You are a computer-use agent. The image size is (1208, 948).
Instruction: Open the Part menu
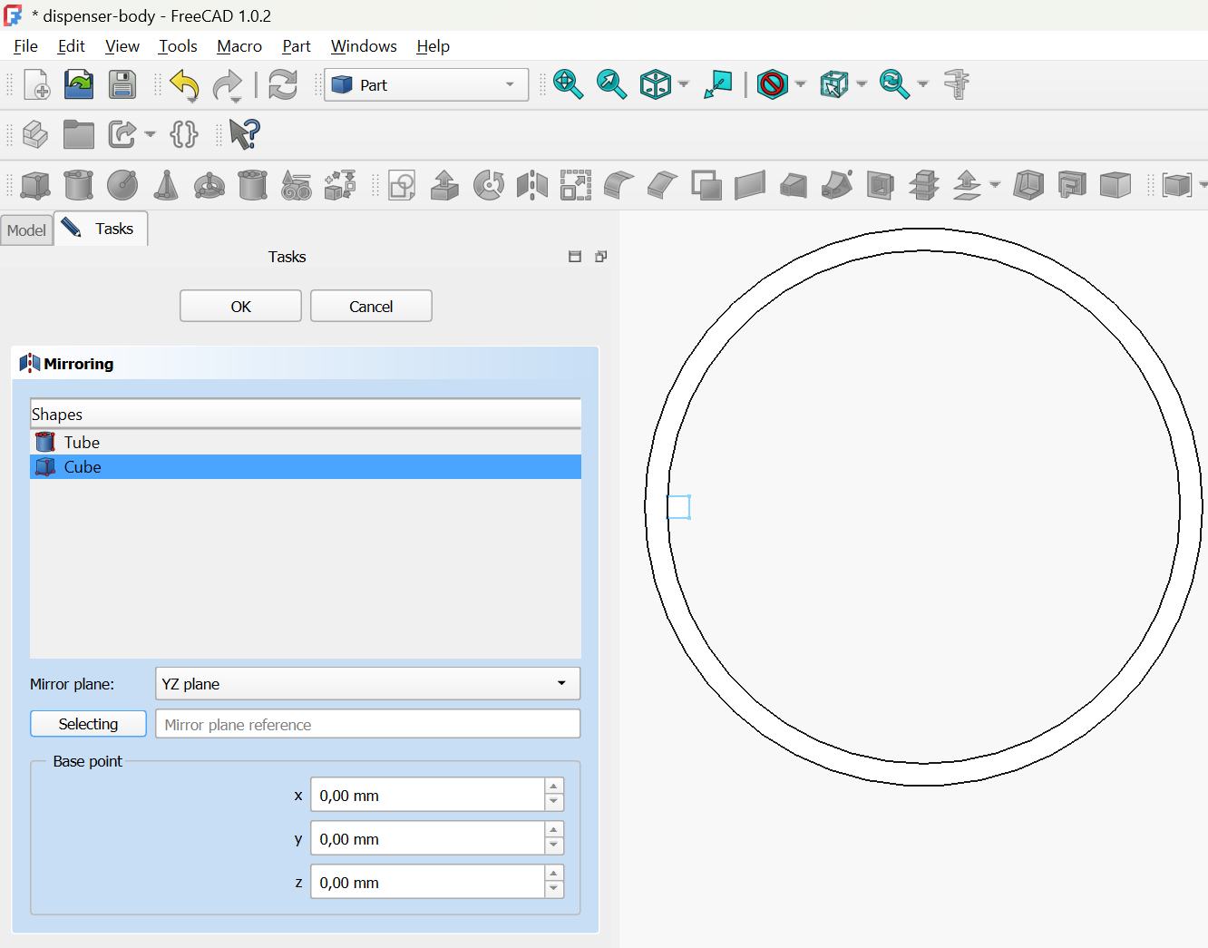297,46
